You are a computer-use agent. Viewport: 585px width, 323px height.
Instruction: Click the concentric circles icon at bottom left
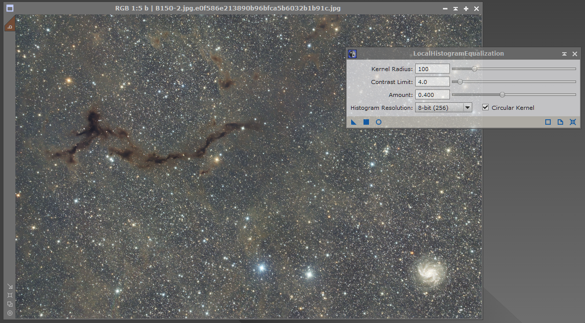coord(10,313)
